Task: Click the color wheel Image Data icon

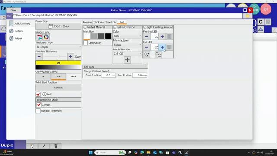Action: point(46,37)
